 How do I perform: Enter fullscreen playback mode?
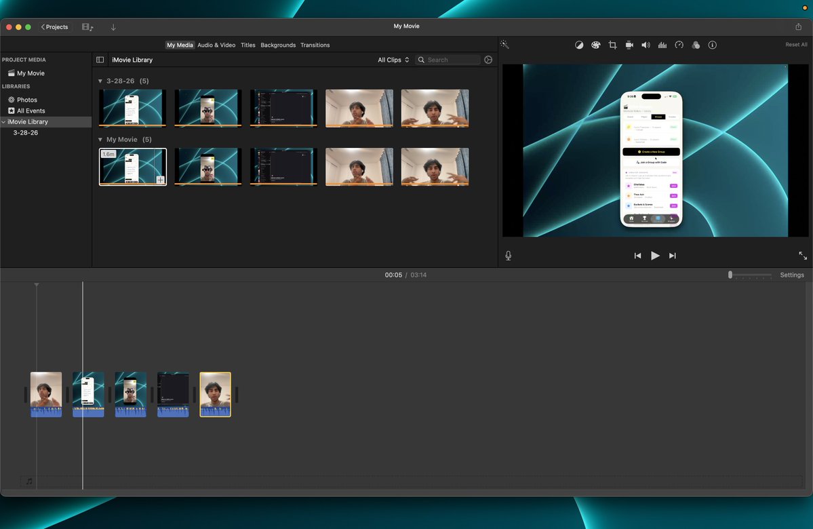click(x=803, y=256)
